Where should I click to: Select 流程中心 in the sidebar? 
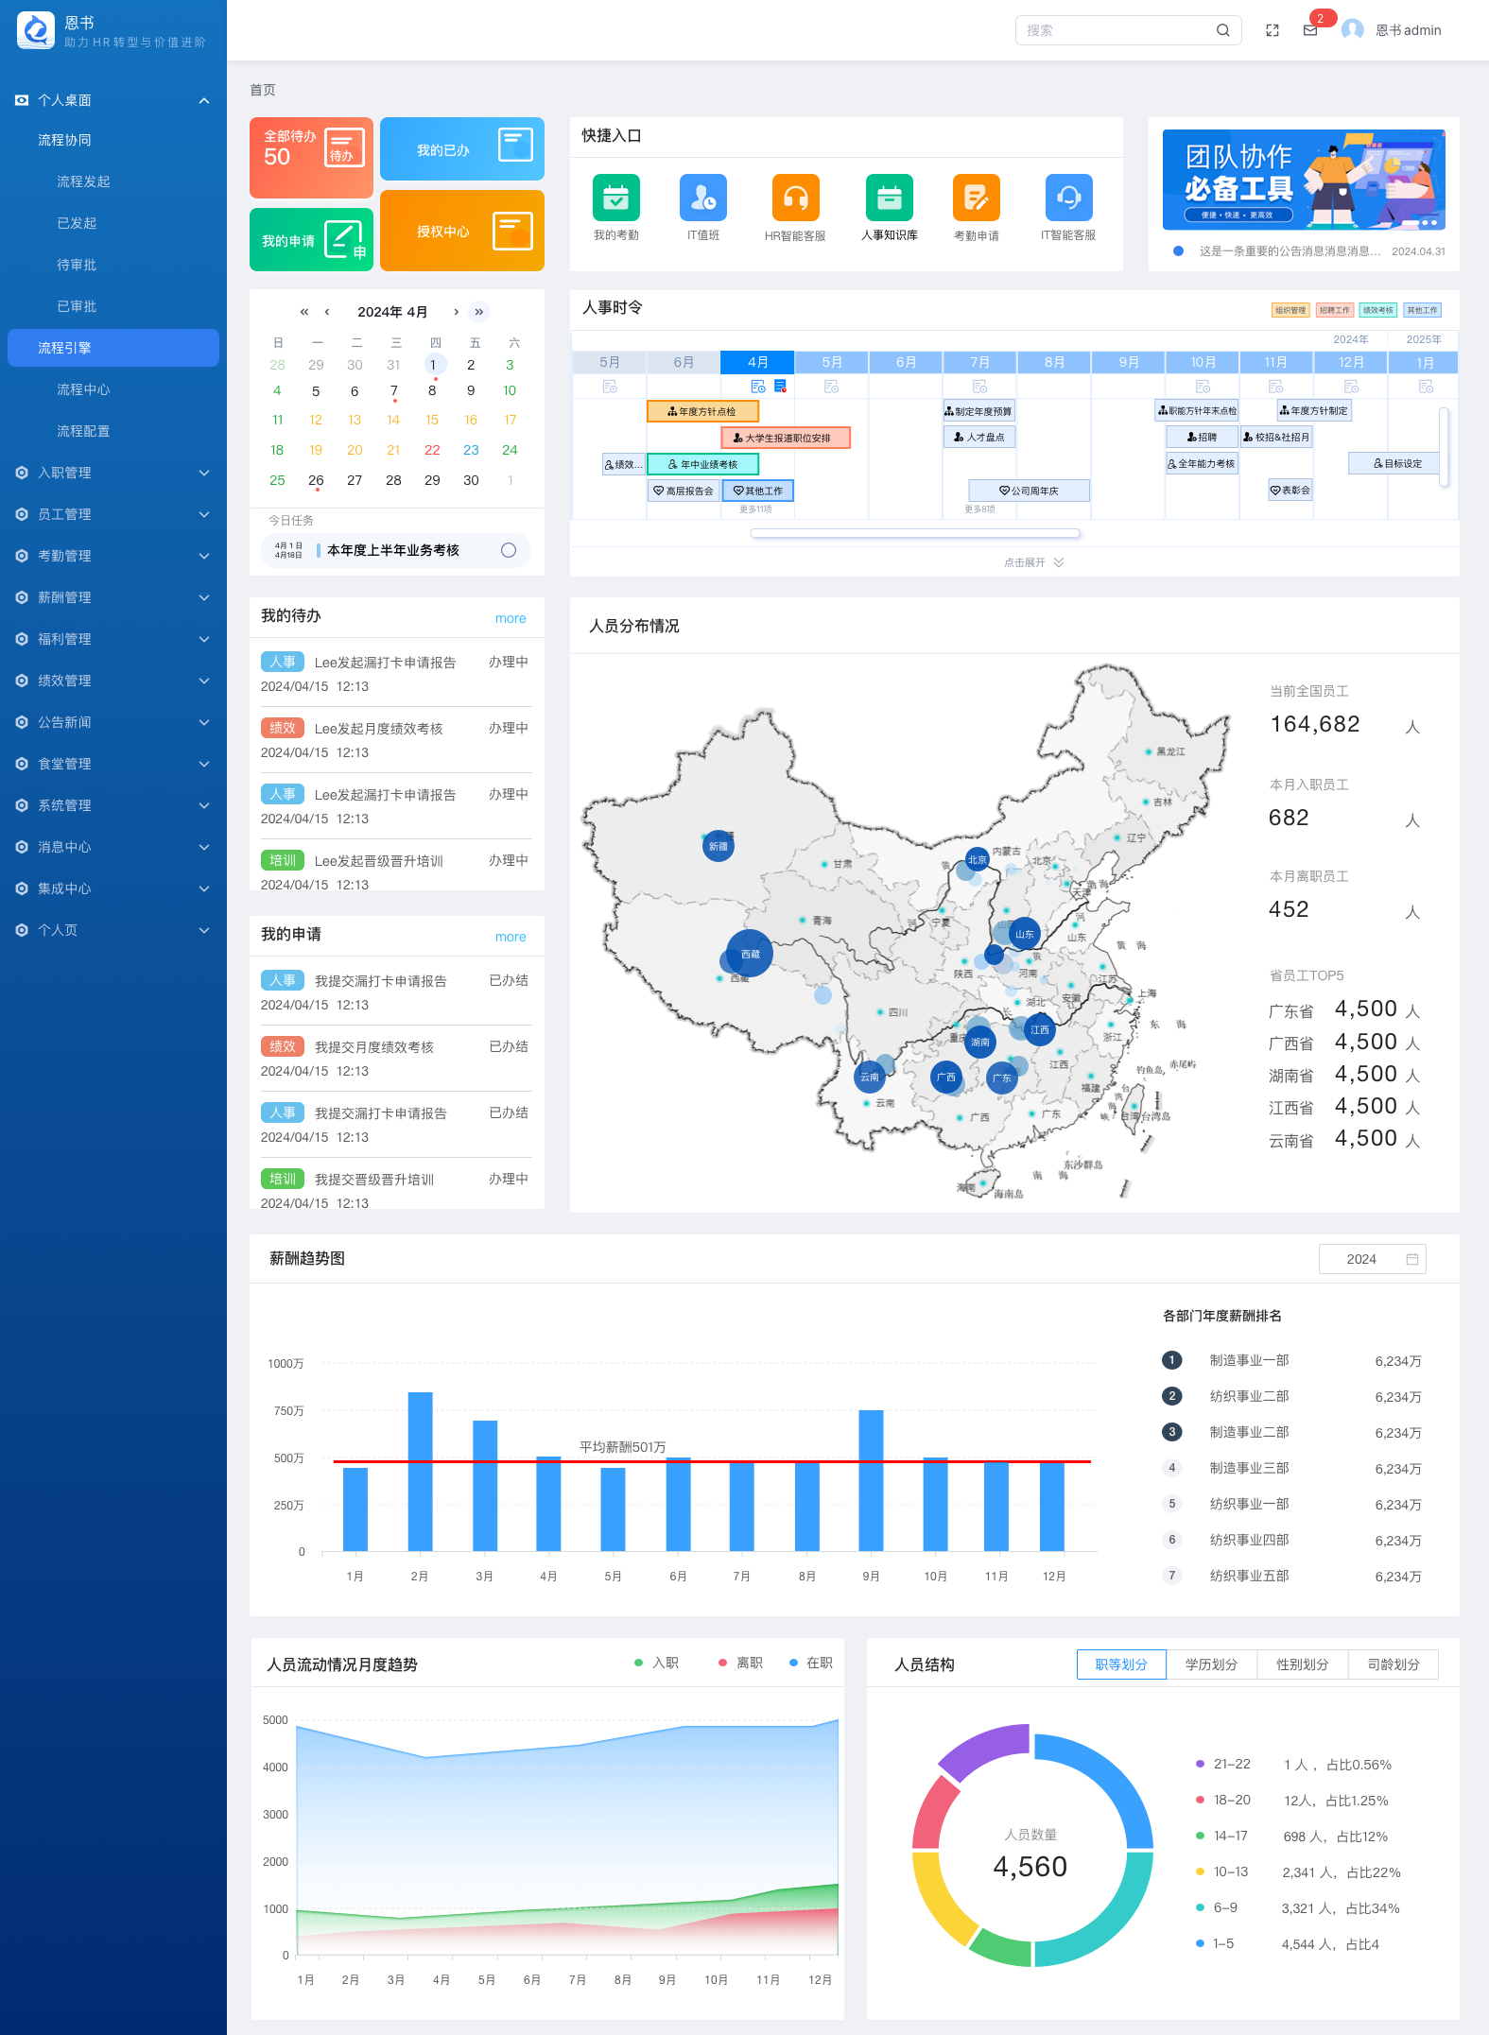click(x=83, y=389)
